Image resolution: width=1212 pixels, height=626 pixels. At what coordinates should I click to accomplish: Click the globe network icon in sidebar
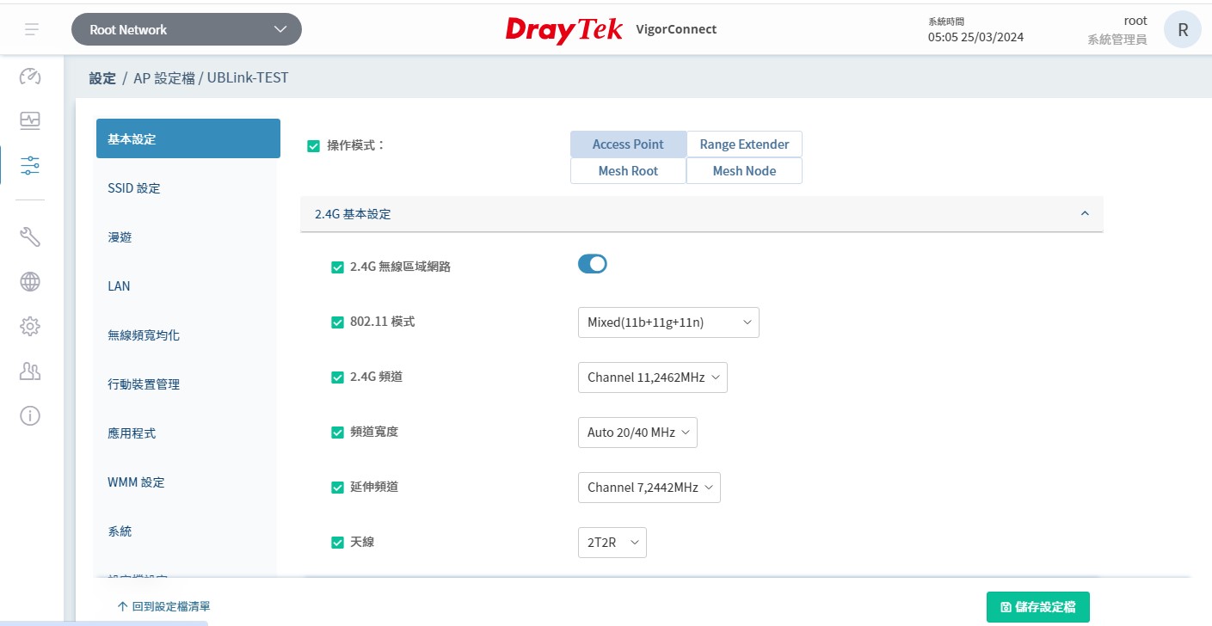[30, 281]
